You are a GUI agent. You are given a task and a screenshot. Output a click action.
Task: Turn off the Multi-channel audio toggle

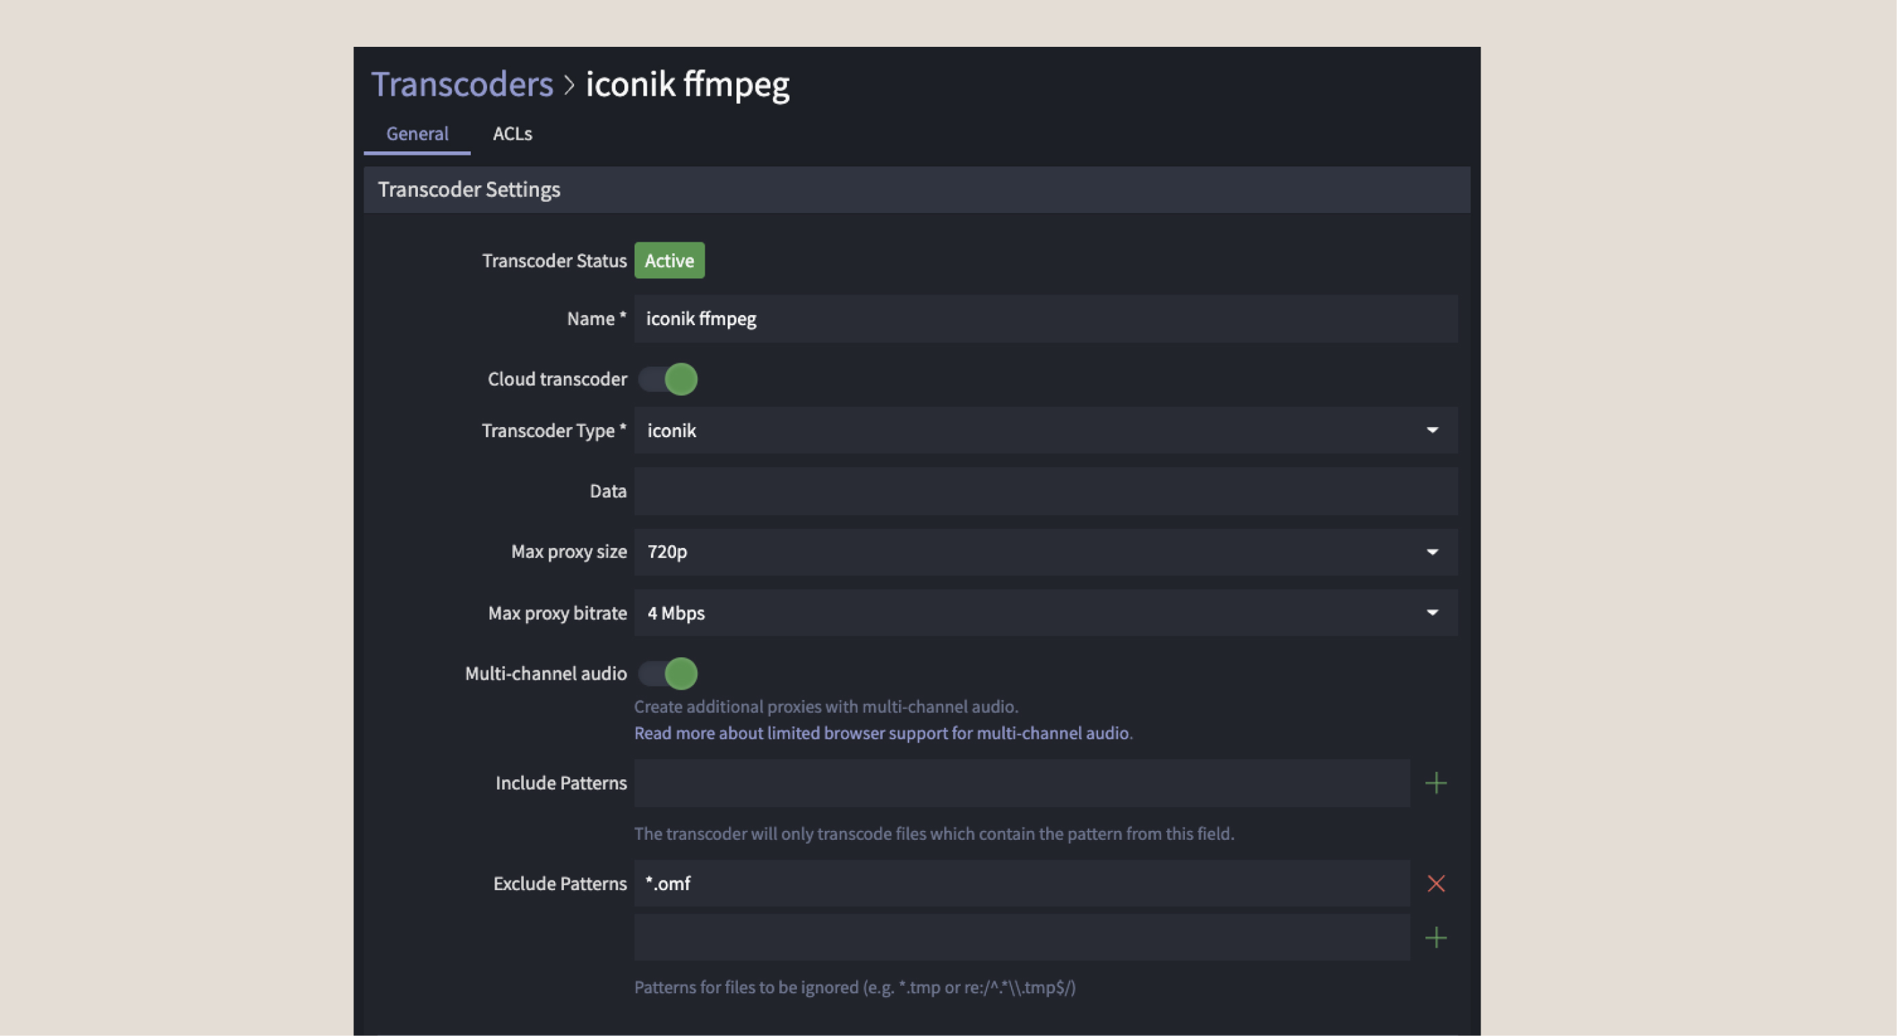coord(668,673)
